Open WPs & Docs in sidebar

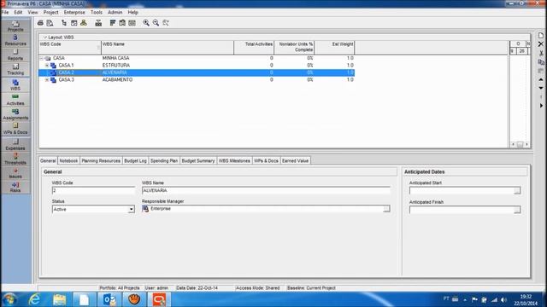(15, 129)
